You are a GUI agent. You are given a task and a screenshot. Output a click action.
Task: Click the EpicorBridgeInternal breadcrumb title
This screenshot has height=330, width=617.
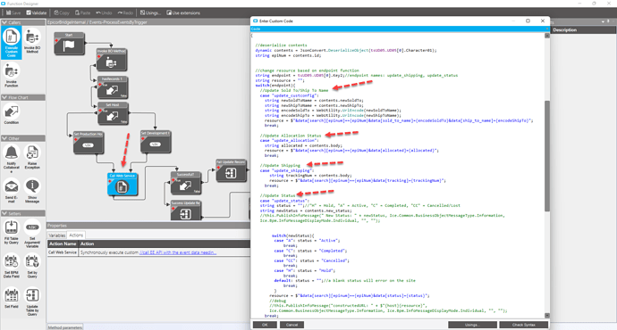[x=97, y=22]
